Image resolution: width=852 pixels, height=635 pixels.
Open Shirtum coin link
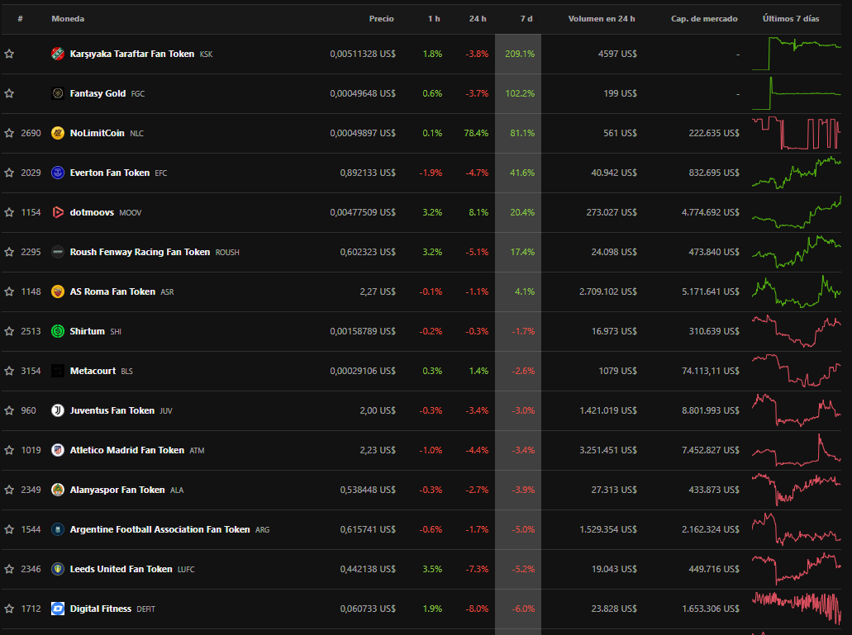(x=87, y=331)
